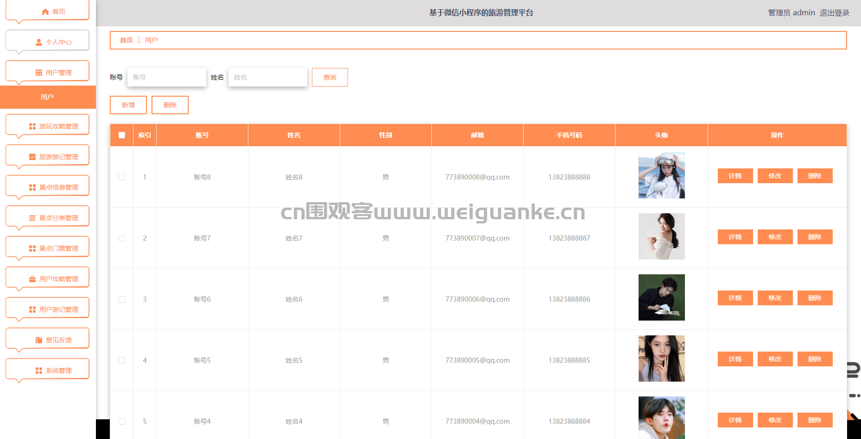861x439 pixels.
Task: Select the 用户 submenu item
Action: pyautogui.click(x=48, y=97)
